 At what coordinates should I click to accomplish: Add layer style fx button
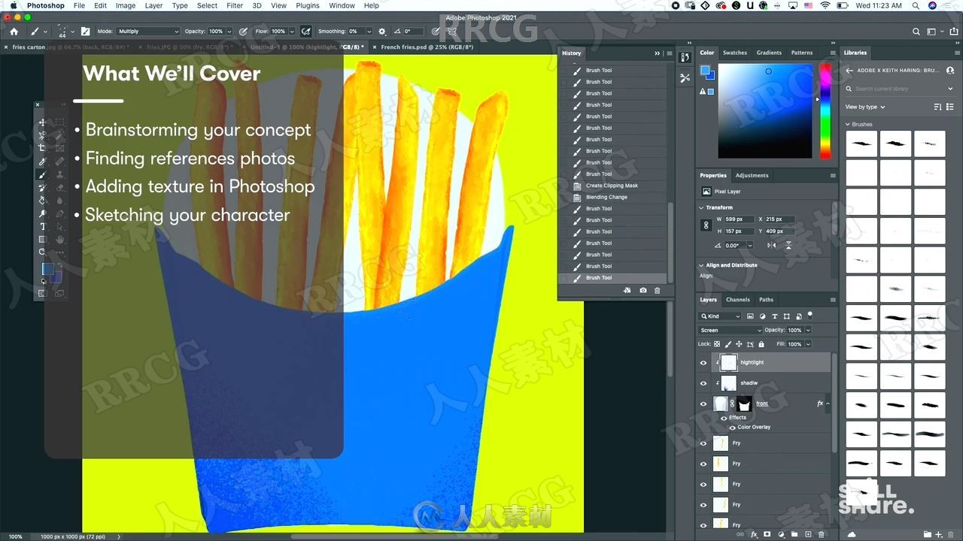(755, 534)
